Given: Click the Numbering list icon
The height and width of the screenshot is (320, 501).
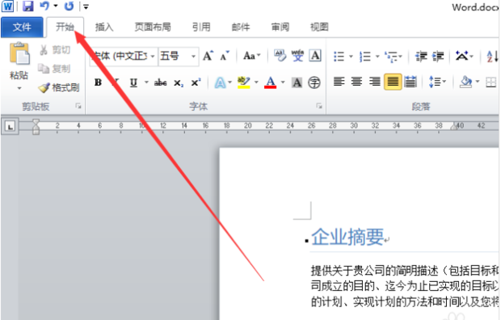Looking at the screenshot, I should [x=365, y=57].
